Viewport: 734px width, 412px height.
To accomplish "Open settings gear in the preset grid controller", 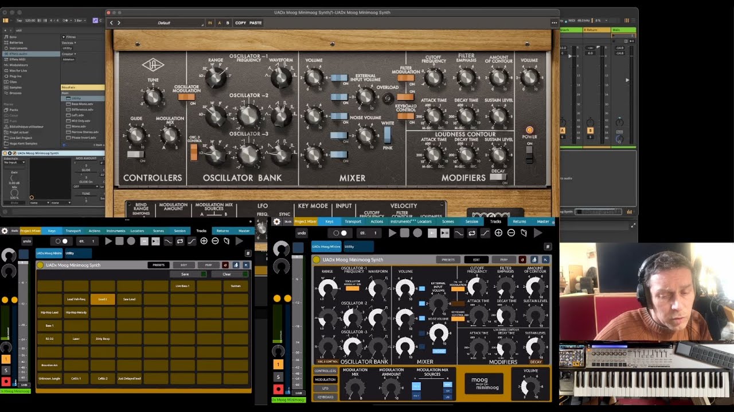I will point(5,231).
